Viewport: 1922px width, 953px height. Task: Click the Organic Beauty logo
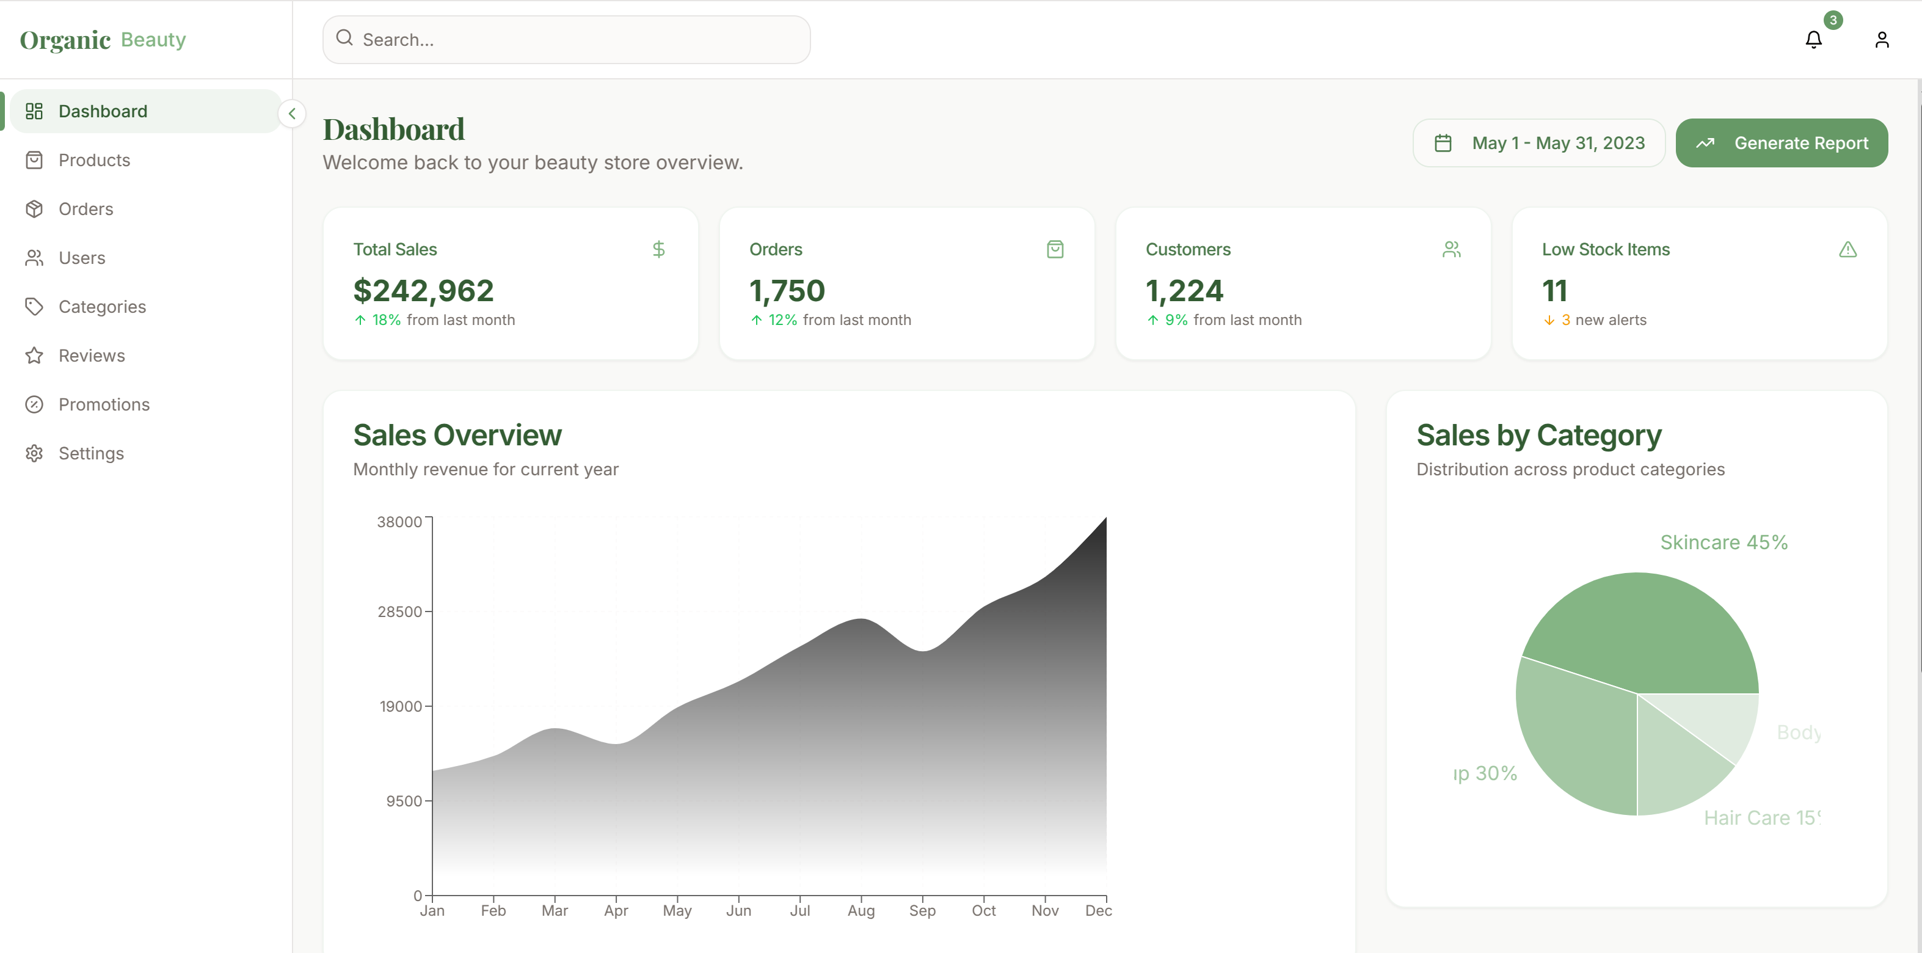point(103,40)
